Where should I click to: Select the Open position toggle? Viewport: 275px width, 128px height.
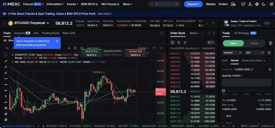(233, 43)
